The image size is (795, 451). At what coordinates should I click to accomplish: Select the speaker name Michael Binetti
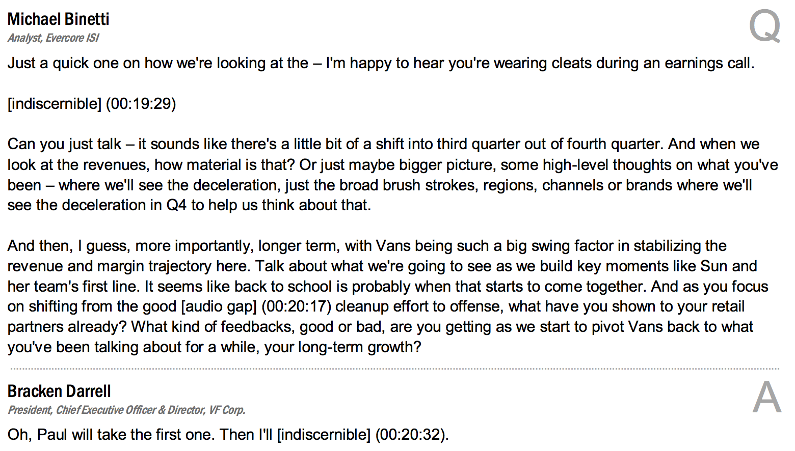click(x=59, y=19)
